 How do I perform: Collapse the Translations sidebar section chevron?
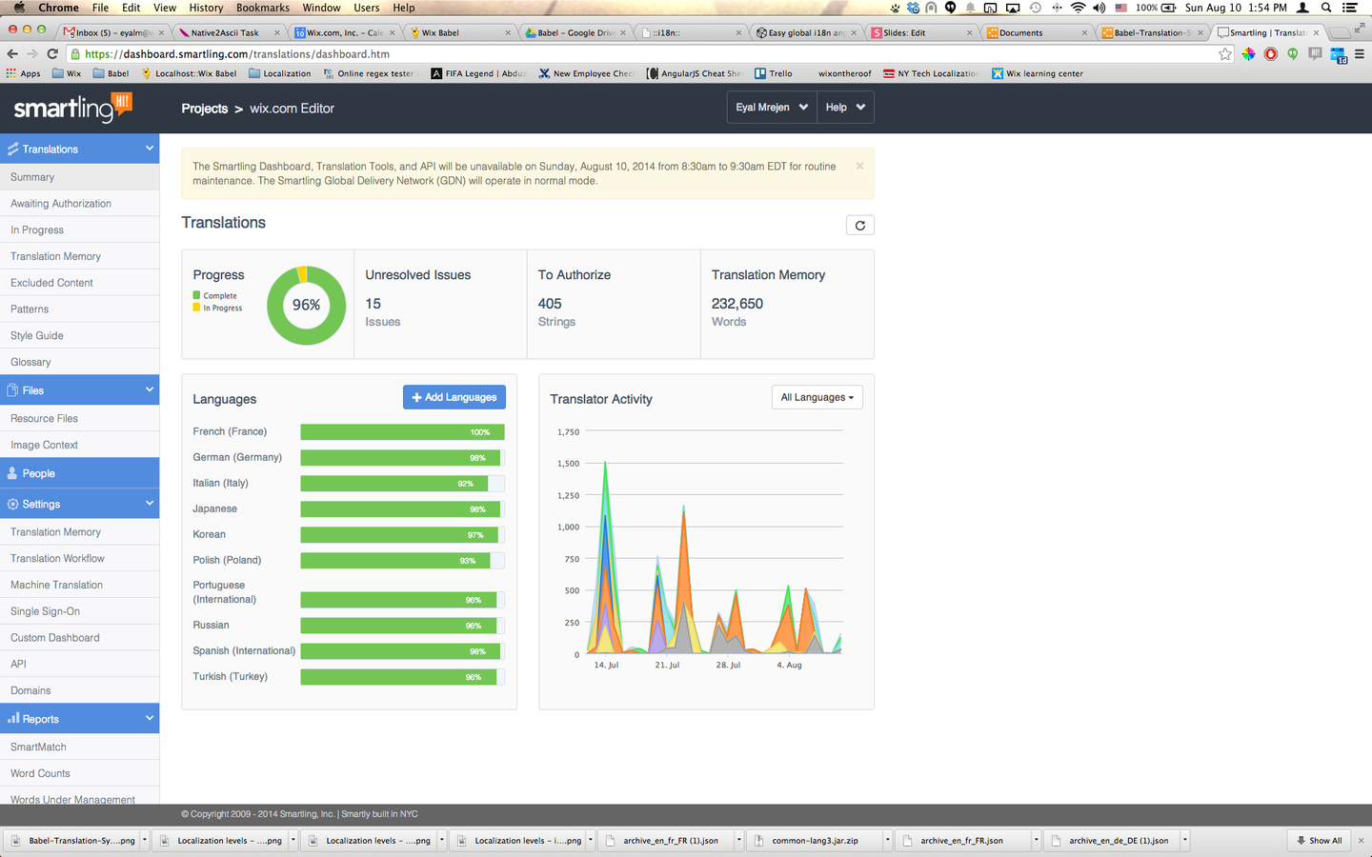coord(150,149)
